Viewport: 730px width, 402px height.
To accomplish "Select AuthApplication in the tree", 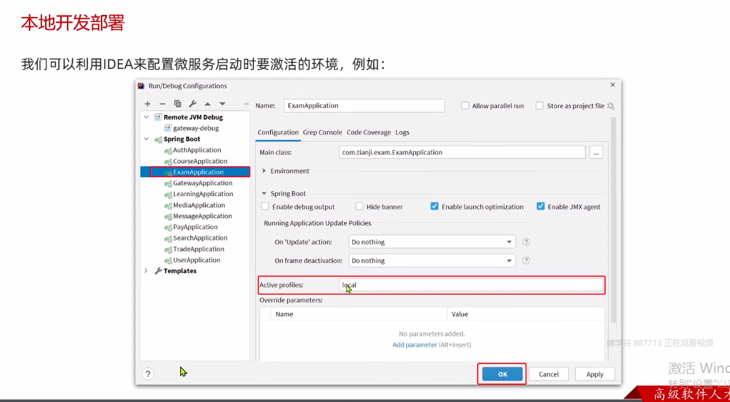I will point(197,150).
